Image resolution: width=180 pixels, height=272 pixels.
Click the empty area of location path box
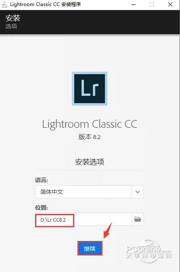(103, 219)
